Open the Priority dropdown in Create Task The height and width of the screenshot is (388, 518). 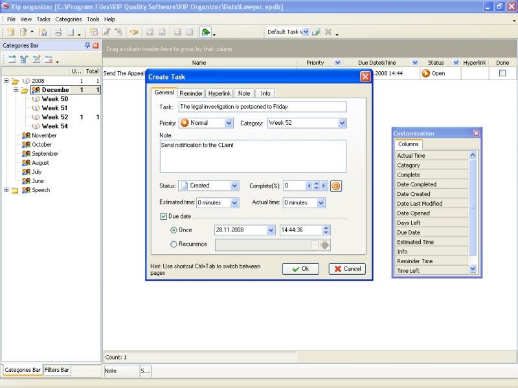229,123
